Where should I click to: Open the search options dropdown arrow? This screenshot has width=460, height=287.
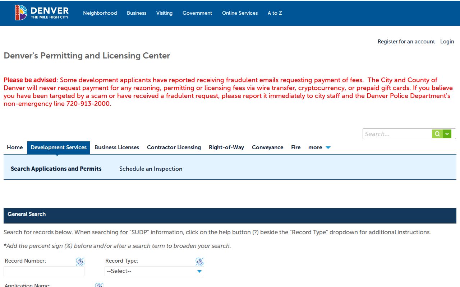coord(447,134)
